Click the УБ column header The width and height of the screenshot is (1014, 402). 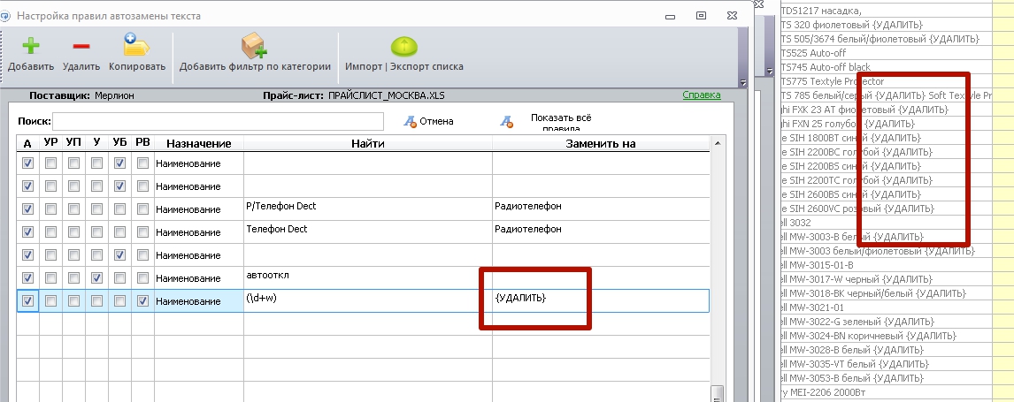[x=119, y=143]
